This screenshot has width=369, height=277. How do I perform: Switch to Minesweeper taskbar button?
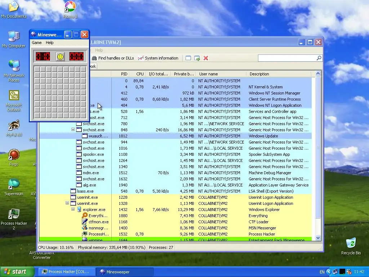click(x=124, y=272)
